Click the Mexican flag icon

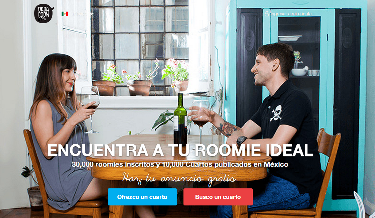pyautogui.click(x=65, y=14)
